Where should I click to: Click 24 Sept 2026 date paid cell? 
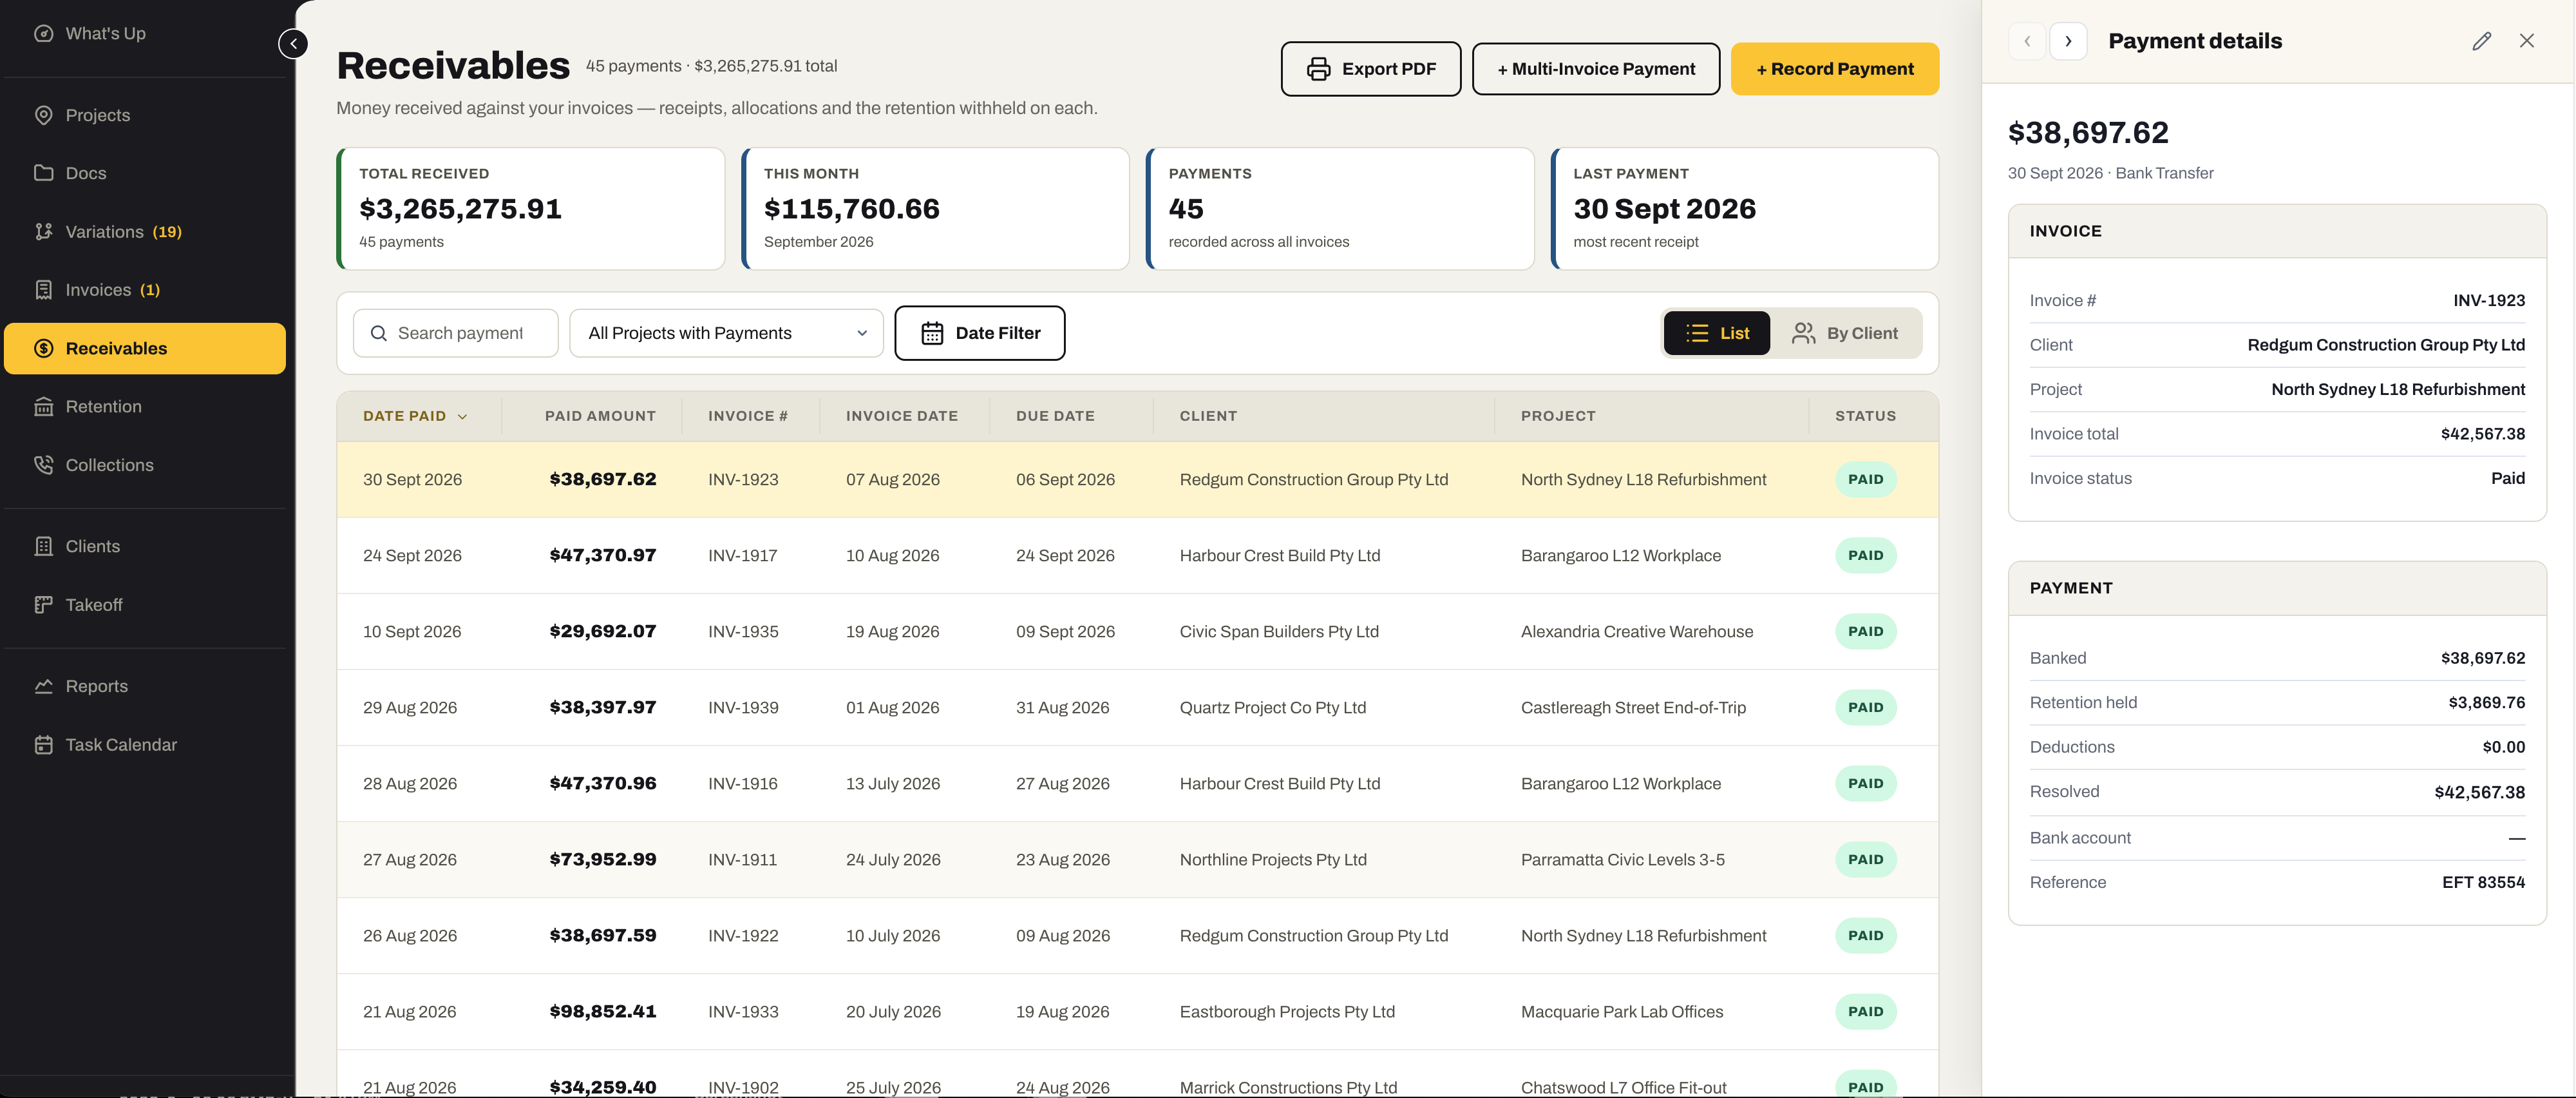click(412, 555)
